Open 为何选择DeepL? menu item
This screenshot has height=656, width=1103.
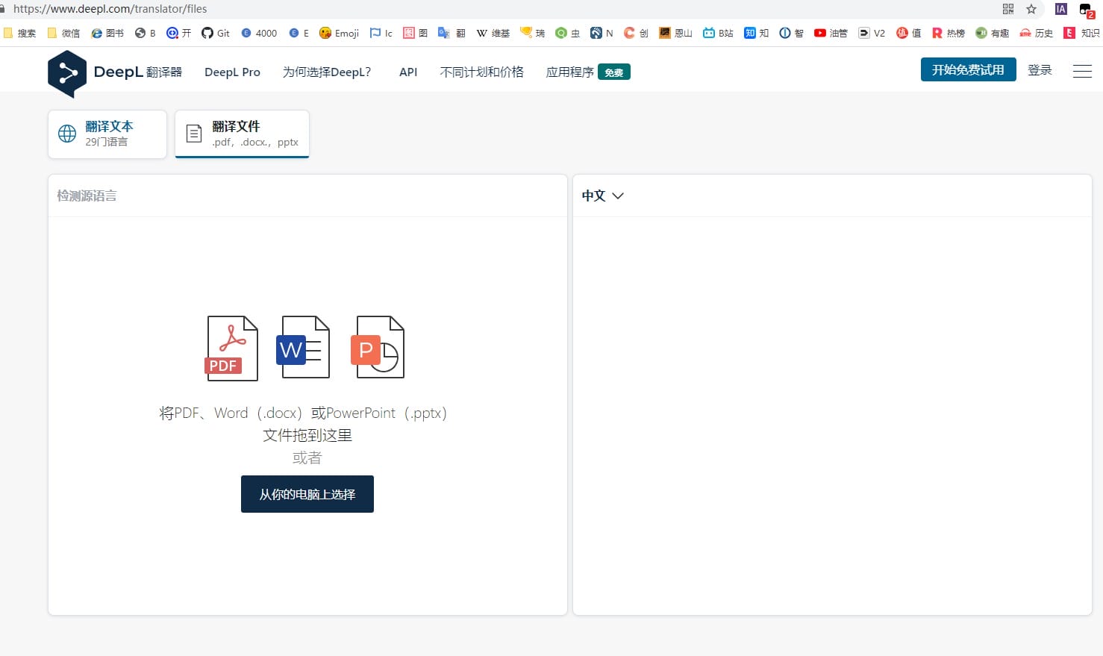tap(326, 72)
